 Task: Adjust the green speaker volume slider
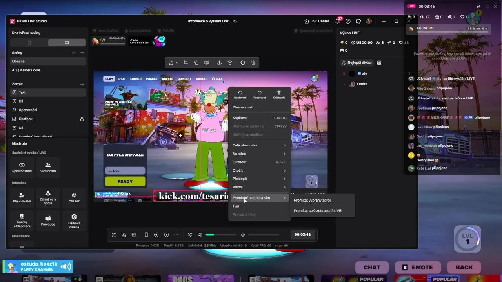pos(221,235)
